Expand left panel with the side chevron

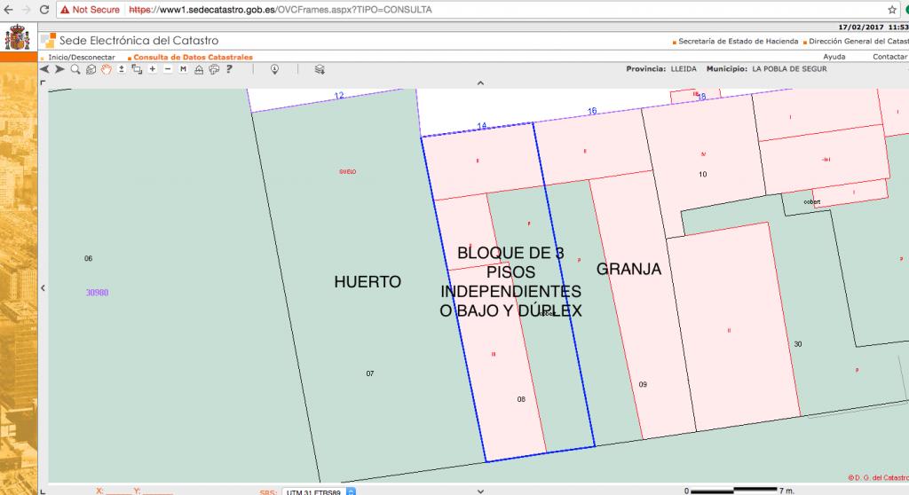click(43, 287)
